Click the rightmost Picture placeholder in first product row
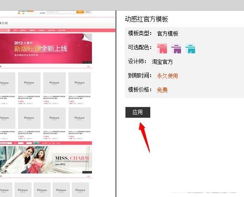 80,83
